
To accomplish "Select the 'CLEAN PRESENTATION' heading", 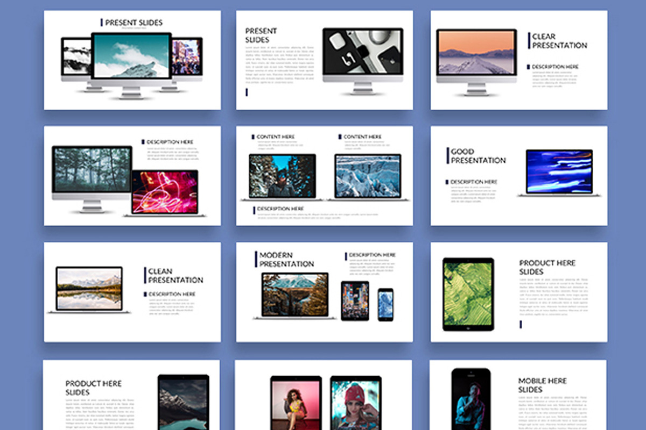I will tap(176, 276).
